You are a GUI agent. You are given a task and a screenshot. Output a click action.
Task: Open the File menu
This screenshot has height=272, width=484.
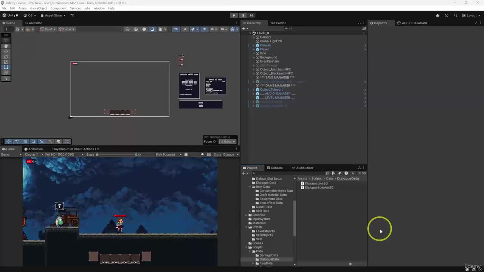(4, 8)
